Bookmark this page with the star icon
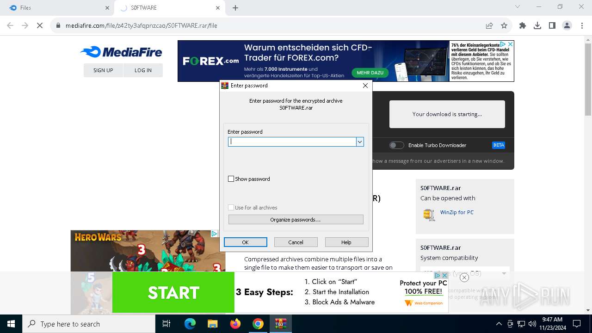Screen dimensions: 592x333 [x=504, y=25]
